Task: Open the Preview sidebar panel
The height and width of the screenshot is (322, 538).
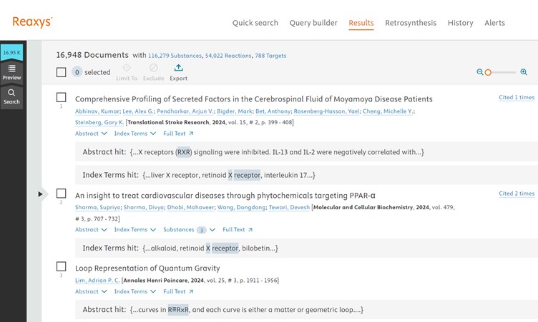Action: pos(11,72)
